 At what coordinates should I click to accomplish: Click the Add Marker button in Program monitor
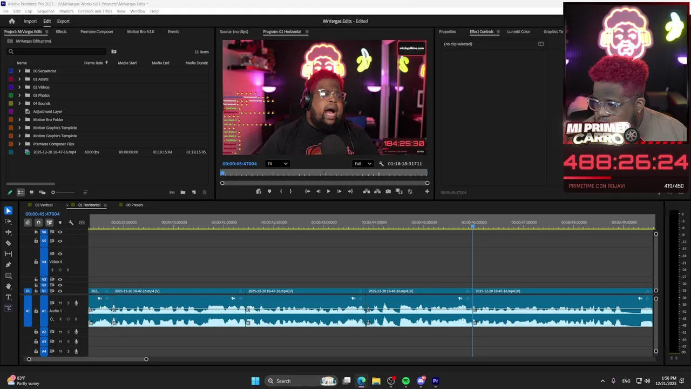(269, 191)
